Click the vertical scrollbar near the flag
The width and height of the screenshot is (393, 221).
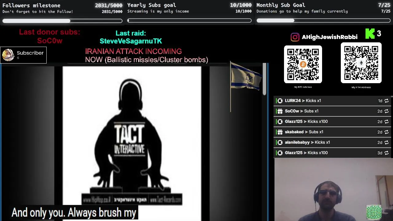point(265,79)
